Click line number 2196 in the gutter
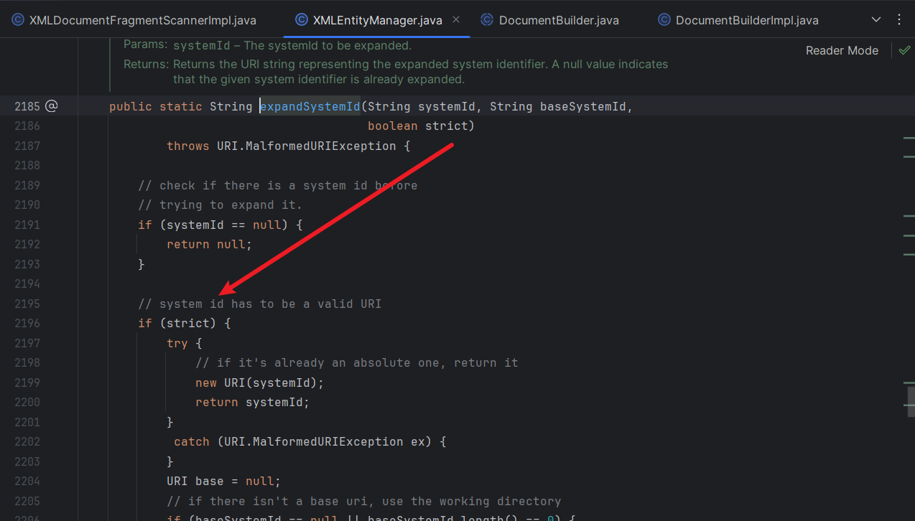The height and width of the screenshot is (521, 915). [x=27, y=323]
